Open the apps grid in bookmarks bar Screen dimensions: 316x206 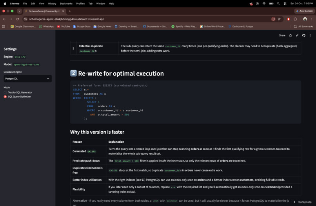click(x=4, y=26)
